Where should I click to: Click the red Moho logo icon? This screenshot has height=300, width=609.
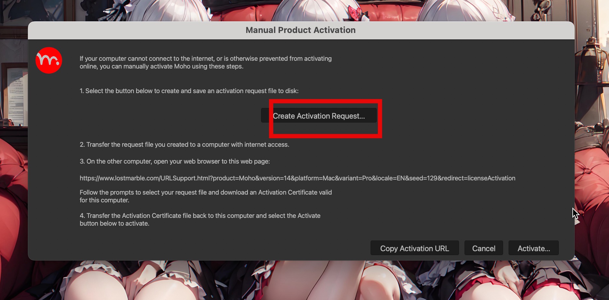(49, 60)
